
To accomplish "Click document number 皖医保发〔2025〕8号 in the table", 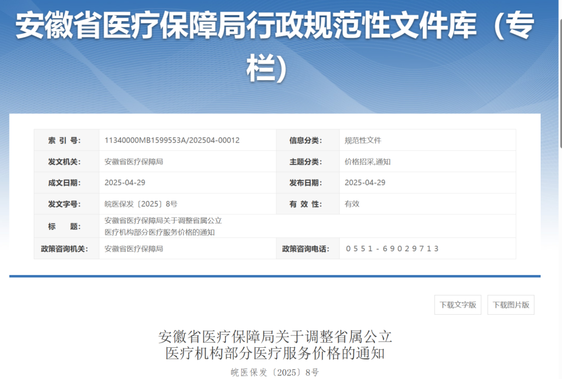I will click(x=141, y=204).
